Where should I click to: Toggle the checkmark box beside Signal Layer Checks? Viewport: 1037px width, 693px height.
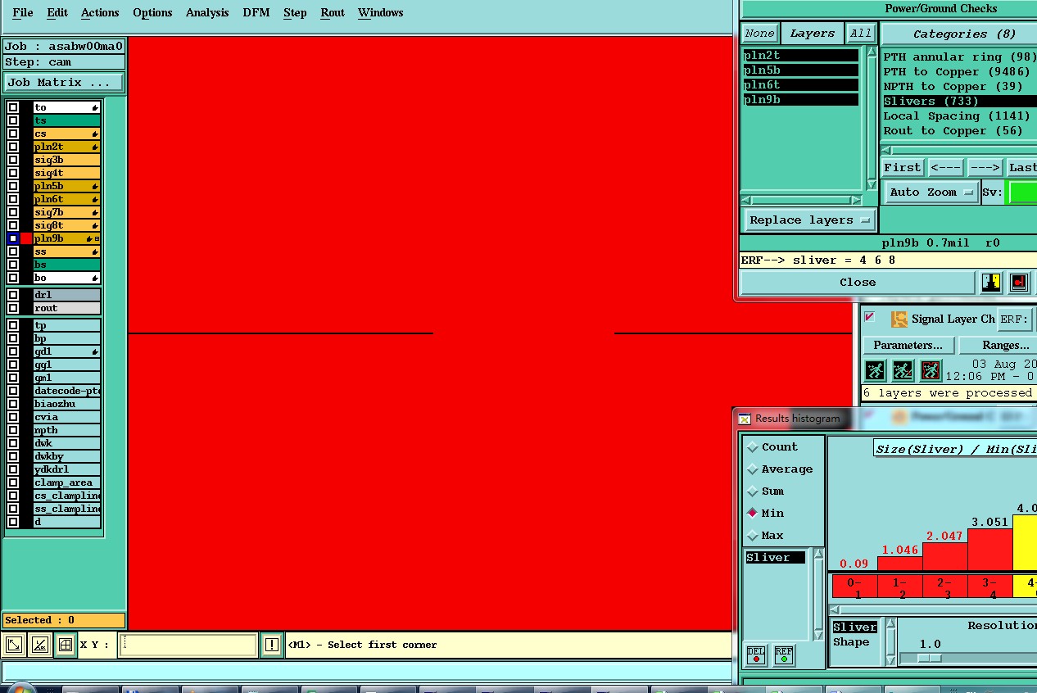(x=870, y=318)
